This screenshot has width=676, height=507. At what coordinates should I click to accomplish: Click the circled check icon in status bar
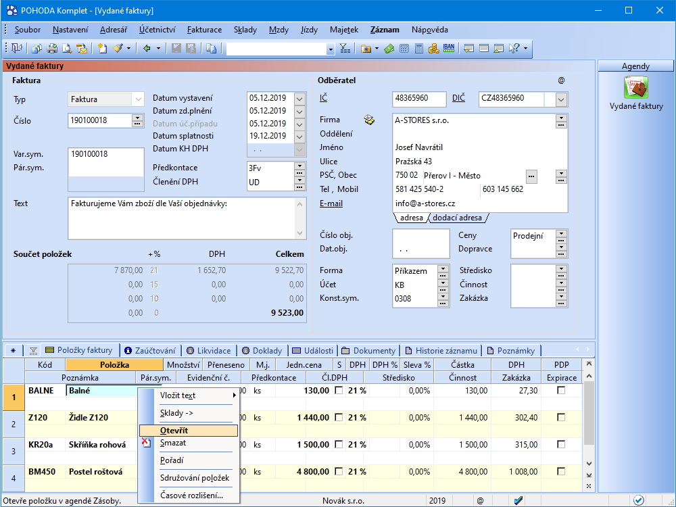(x=639, y=500)
